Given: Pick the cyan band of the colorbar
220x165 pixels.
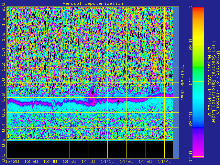Looking at the screenshot, I should (x=198, y=98).
